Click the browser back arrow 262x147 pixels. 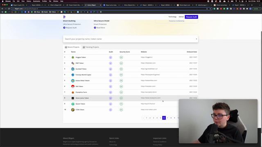click(x=2, y=9)
